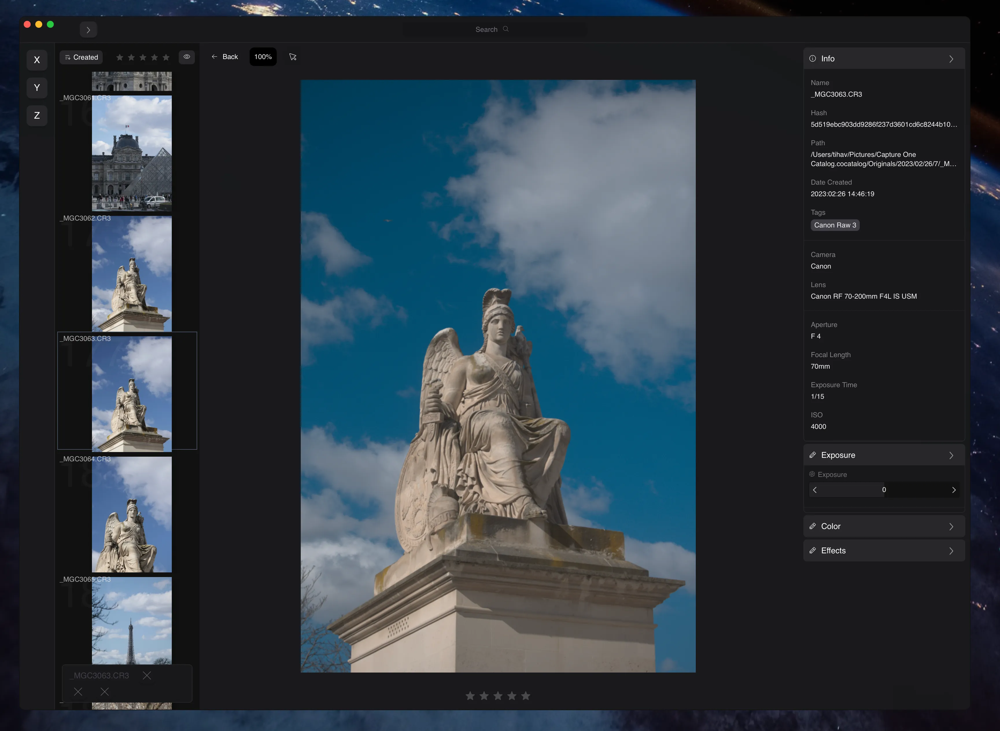Click the 100% zoom button
Image resolution: width=1000 pixels, height=731 pixels.
click(263, 57)
